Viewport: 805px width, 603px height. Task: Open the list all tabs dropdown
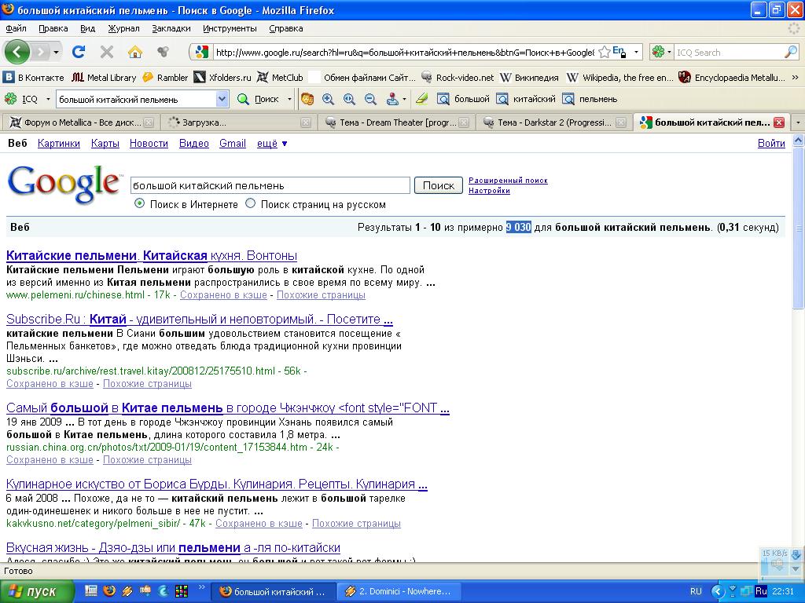point(797,122)
